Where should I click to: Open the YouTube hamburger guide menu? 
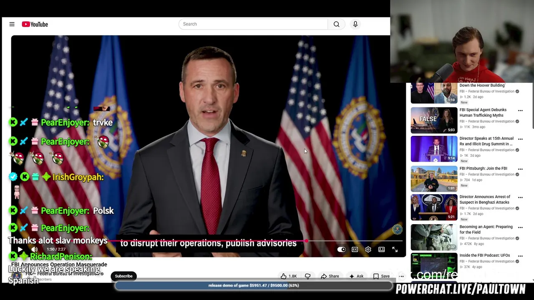(12, 24)
